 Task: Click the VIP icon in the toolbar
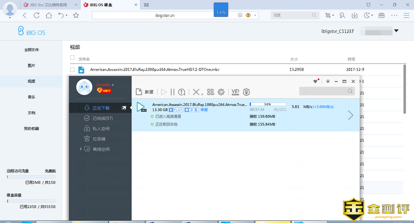click(235, 92)
